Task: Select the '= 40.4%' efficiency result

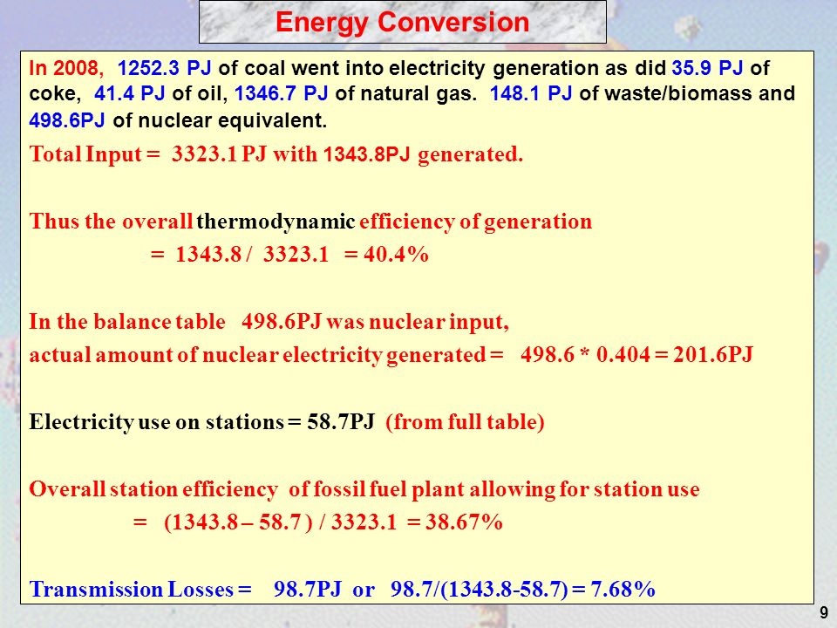Action: (386, 254)
